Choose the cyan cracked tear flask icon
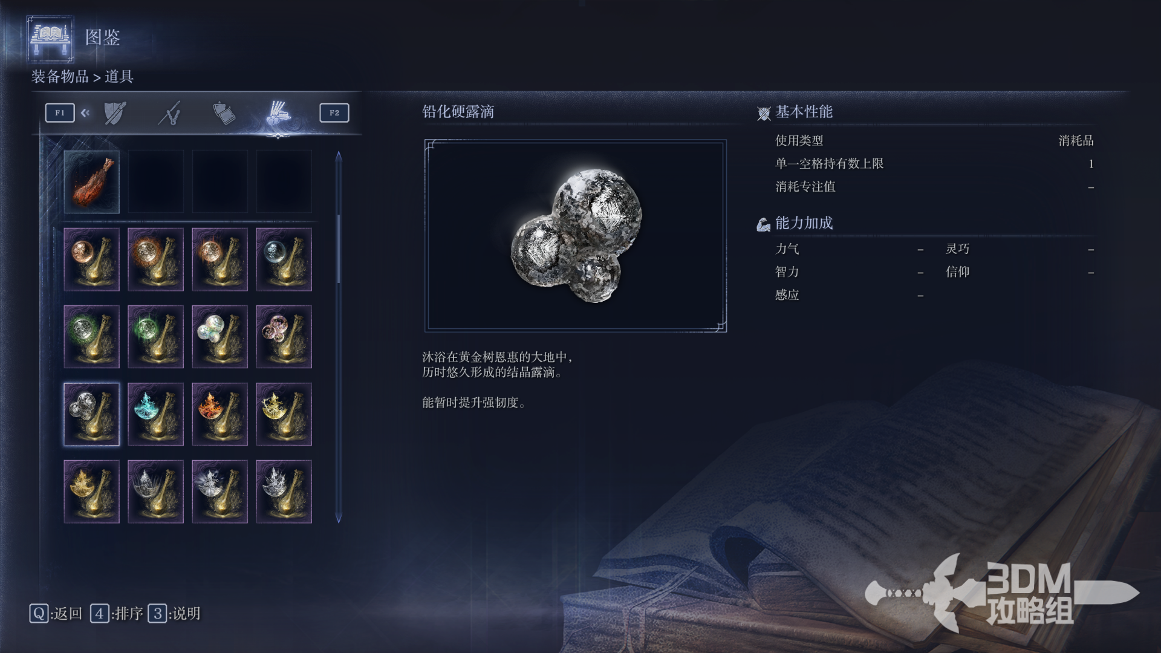The image size is (1161, 653). coord(155,414)
